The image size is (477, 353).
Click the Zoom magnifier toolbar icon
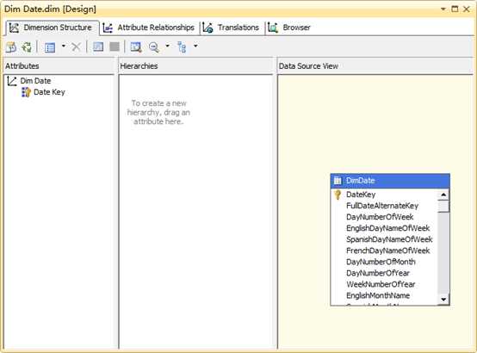(154, 47)
